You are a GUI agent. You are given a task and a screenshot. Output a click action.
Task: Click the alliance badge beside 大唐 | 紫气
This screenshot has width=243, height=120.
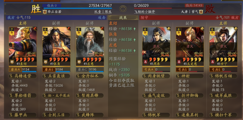[x=201, y=12]
